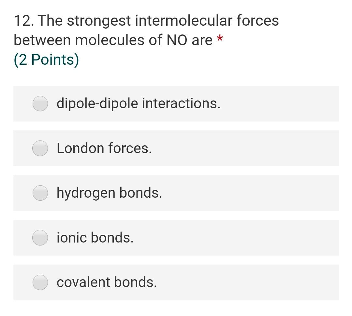Screen dimensions: 352x316
Task: Select the covalent bonds radio button
Action: tap(39, 282)
